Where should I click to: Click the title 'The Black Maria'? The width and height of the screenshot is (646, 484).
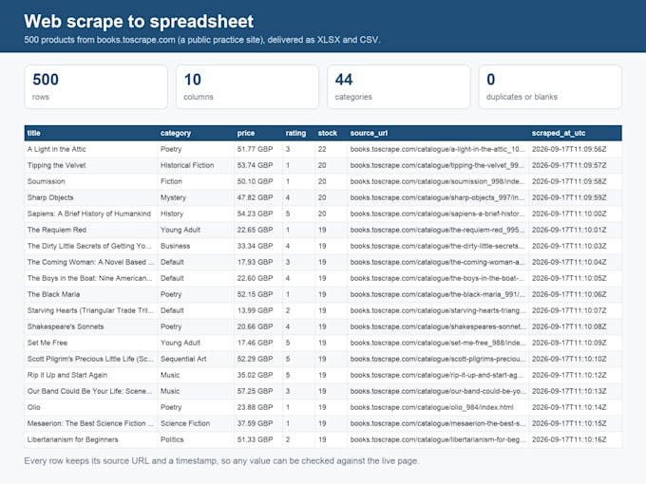click(53, 294)
